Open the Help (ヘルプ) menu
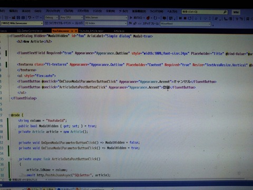The height and width of the screenshot is (190, 253). coord(172,12)
